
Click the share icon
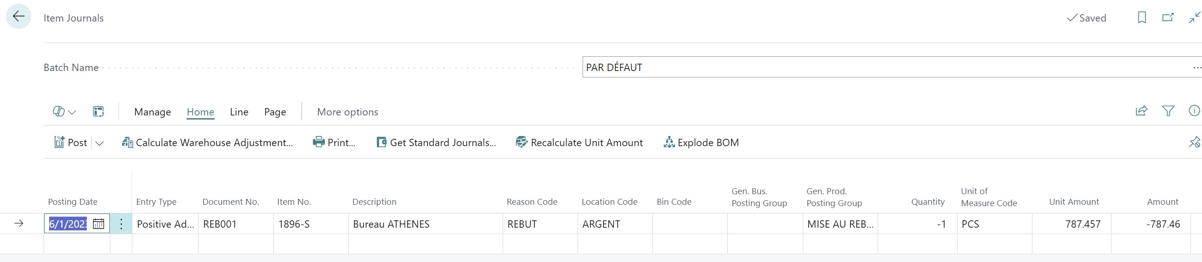(x=1141, y=111)
